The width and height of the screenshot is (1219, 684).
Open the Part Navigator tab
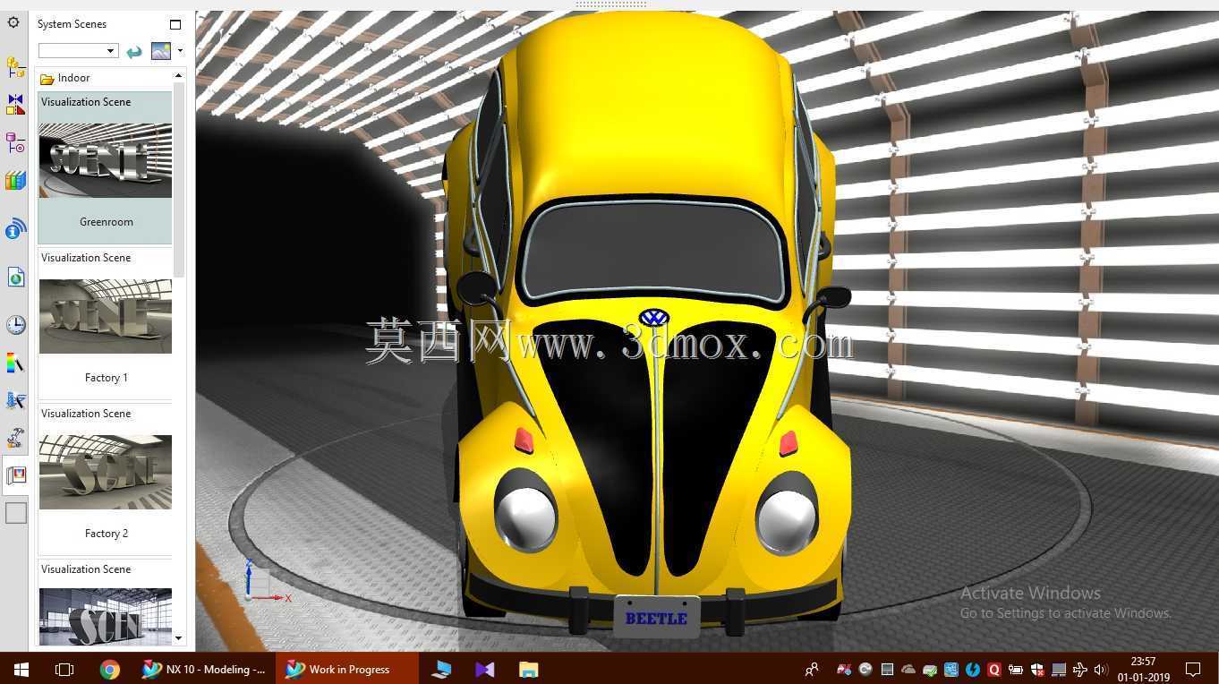point(15,142)
